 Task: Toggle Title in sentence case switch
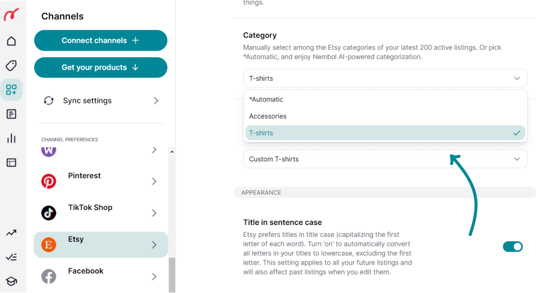(x=512, y=246)
